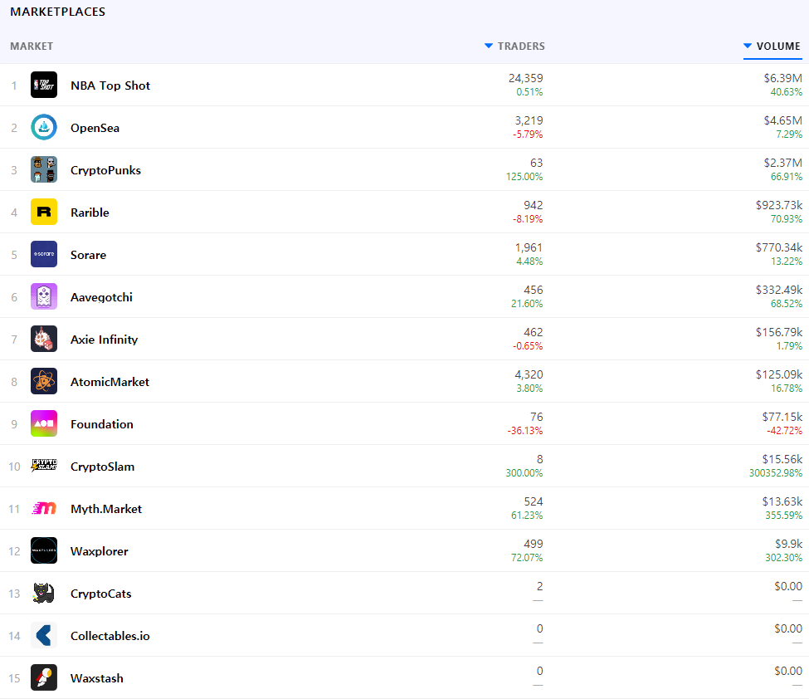Click the Waxstash rocket icon
This screenshot has height=699, width=809.
[x=44, y=677]
